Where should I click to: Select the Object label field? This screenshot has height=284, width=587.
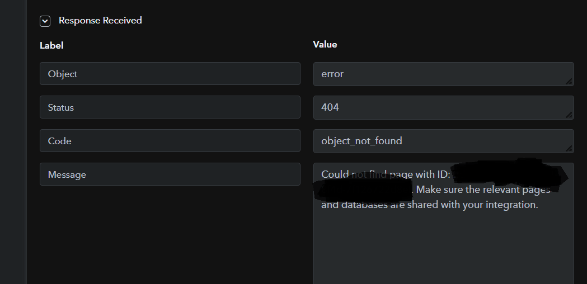170,74
